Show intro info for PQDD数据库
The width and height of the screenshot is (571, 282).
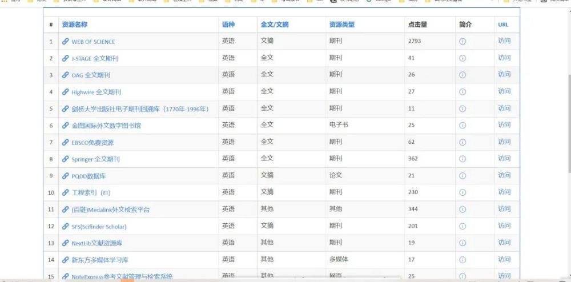463,176
